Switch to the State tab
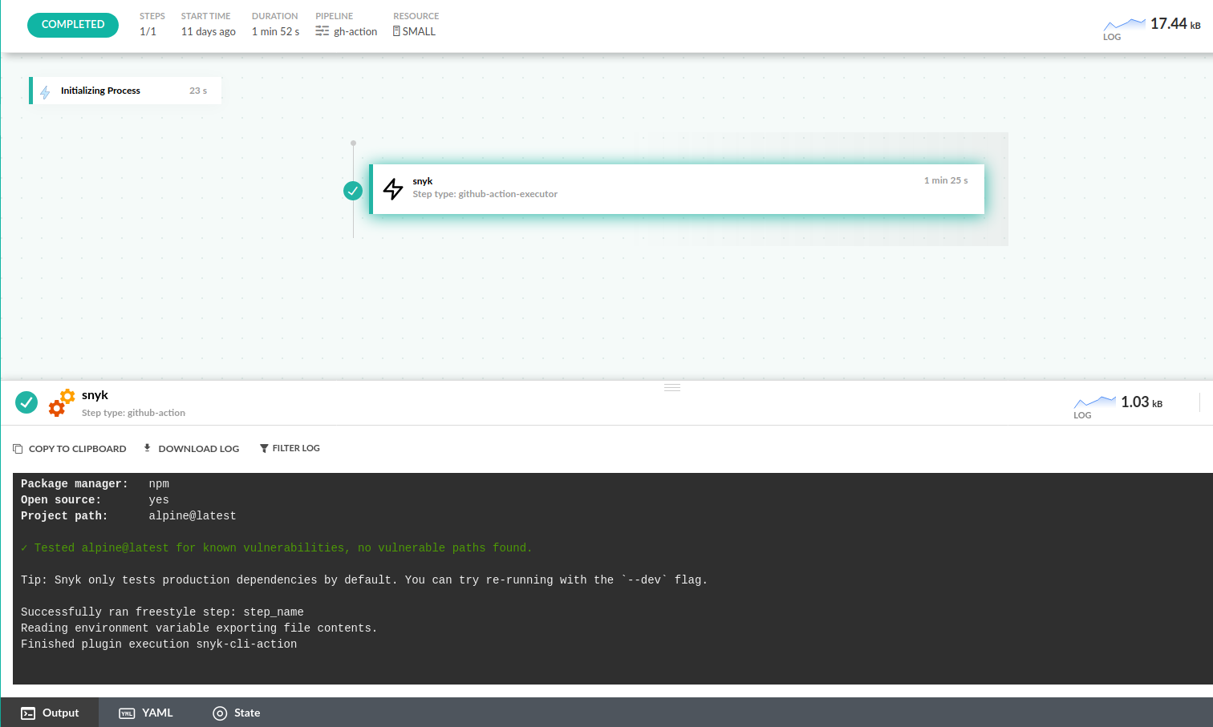This screenshot has height=727, width=1213. click(x=237, y=713)
